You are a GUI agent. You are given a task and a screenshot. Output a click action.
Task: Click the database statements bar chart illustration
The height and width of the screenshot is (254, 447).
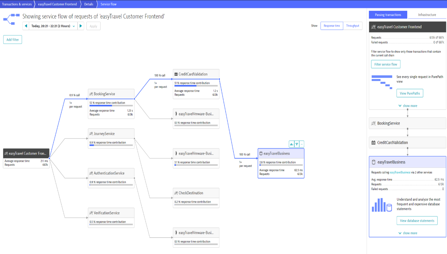(x=382, y=205)
